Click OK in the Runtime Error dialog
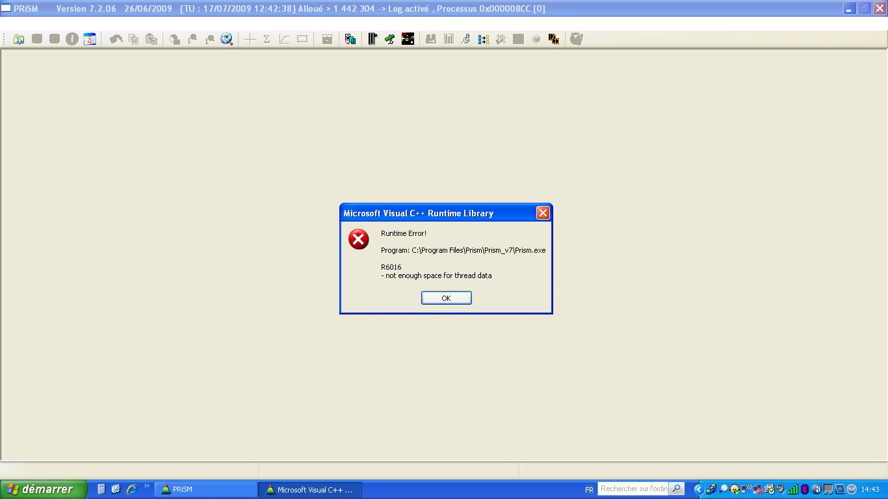The width and height of the screenshot is (888, 499). coord(446,298)
